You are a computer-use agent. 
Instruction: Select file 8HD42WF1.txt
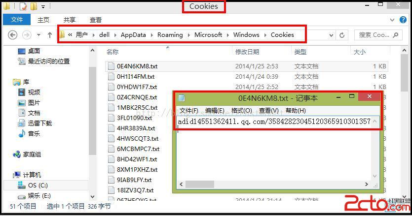137,159
